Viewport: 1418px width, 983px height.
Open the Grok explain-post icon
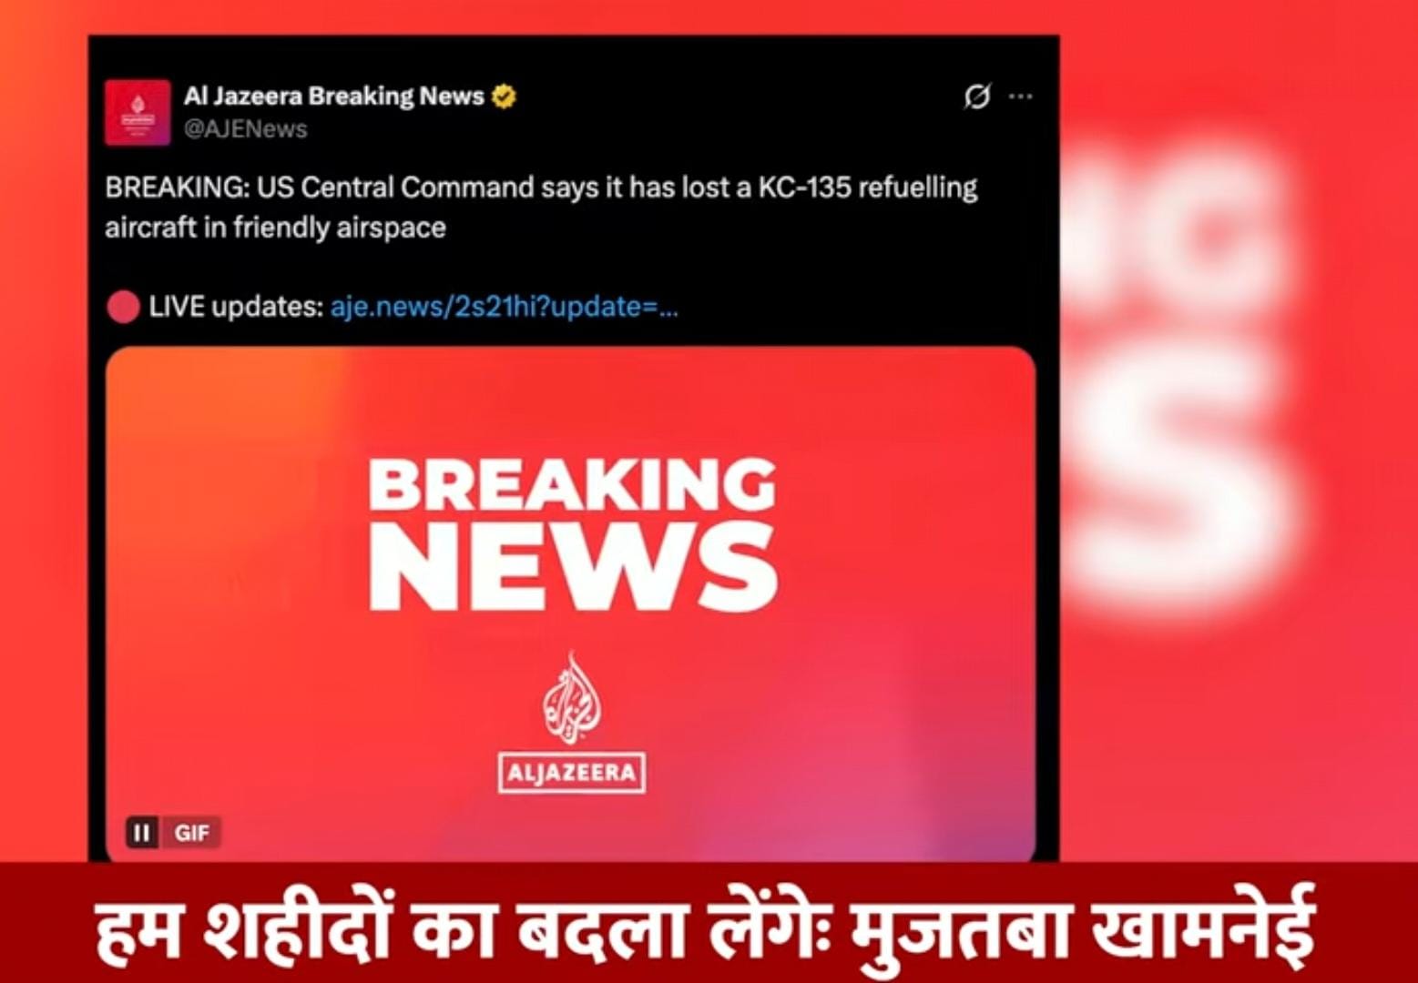976,96
